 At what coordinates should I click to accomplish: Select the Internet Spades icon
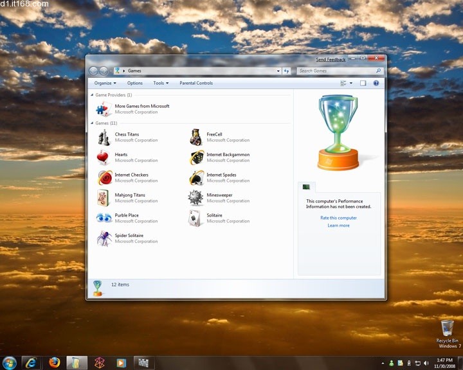pyautogui.click(x=196, y=177)
